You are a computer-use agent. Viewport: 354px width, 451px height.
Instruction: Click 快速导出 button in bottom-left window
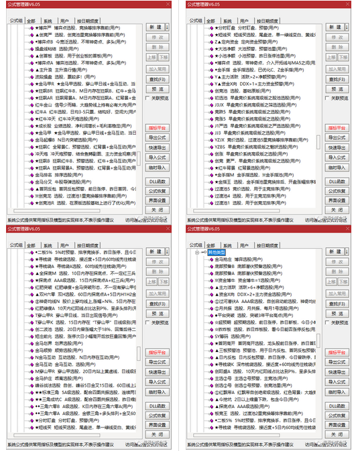[157, 372]
